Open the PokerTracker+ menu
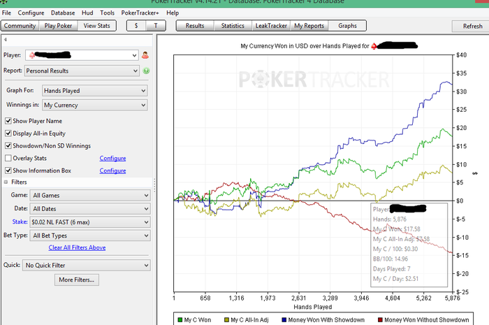489x325 pixels. pos(140,13)
